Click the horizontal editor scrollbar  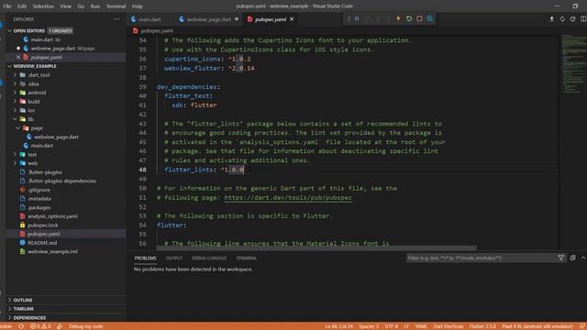[x=316, y=248]
